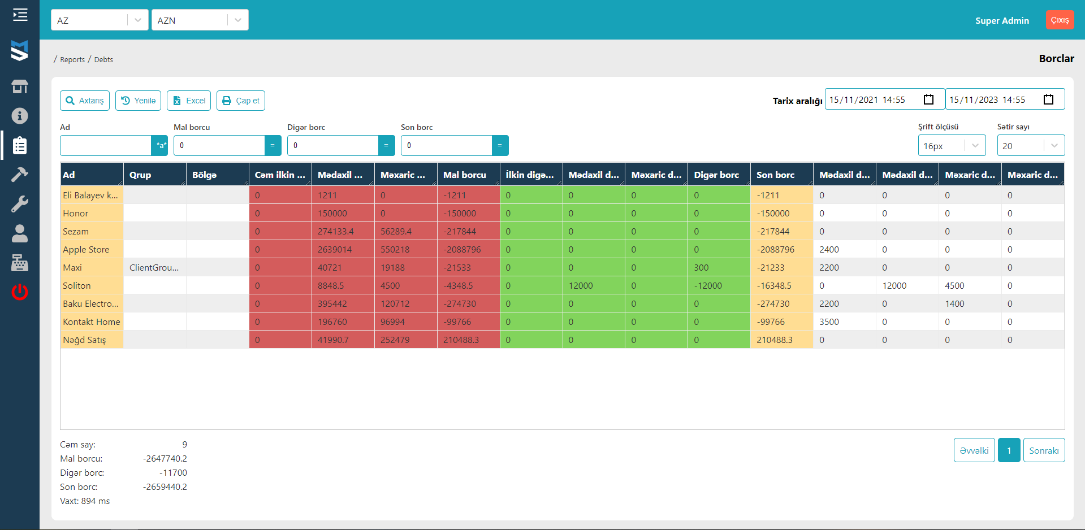Select the Nağd Satış row name cell
This screenshot has width=1085, height=530.
coord(92,340)
